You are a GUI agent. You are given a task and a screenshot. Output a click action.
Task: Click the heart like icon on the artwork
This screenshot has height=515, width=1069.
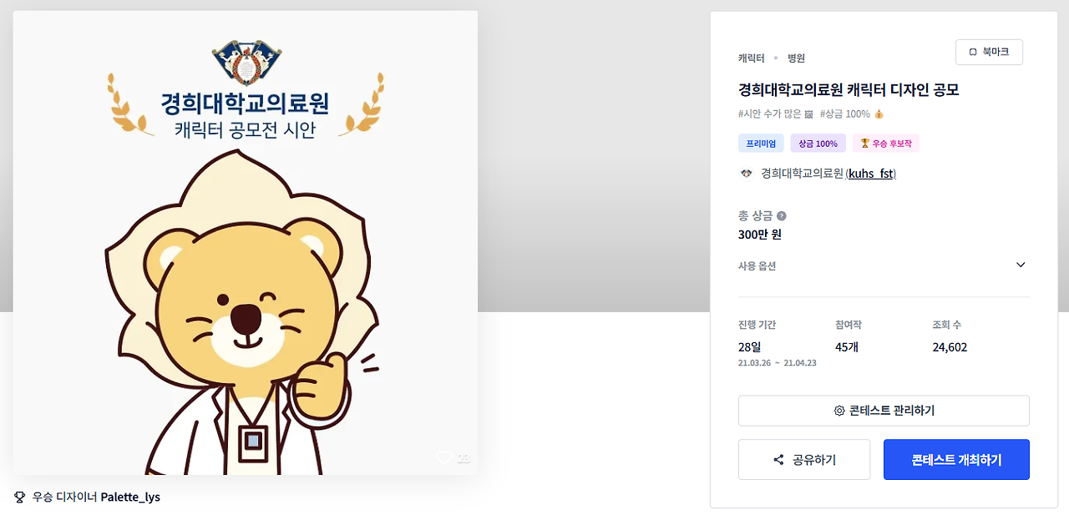click(444, 457)
